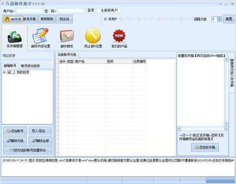Click in the 批量发件箱 text area

(201, 92)
